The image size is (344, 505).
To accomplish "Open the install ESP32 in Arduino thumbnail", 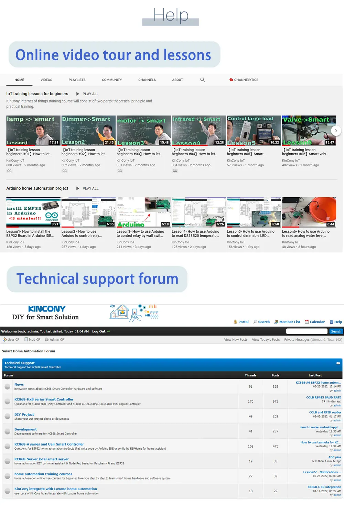I will tap(33, 212).
